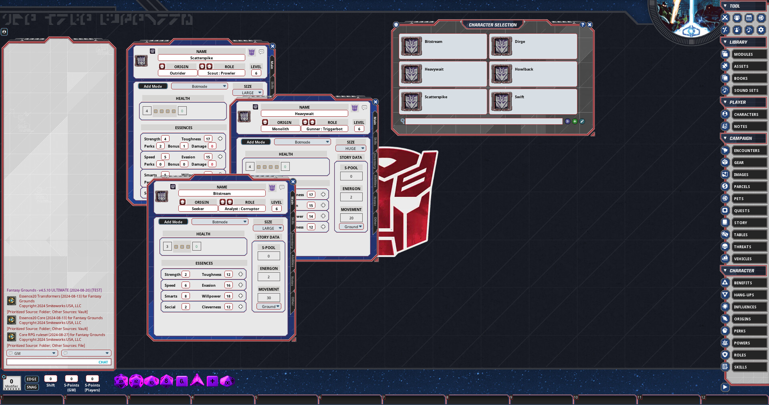Enable the EDGE toggle
This screenshot has width=769, height=405.
coord(32,379)
